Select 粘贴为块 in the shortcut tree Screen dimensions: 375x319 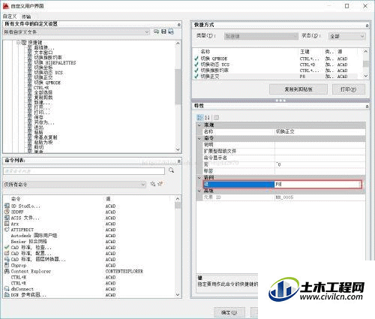pyautogui.click(x=43, y=143)
